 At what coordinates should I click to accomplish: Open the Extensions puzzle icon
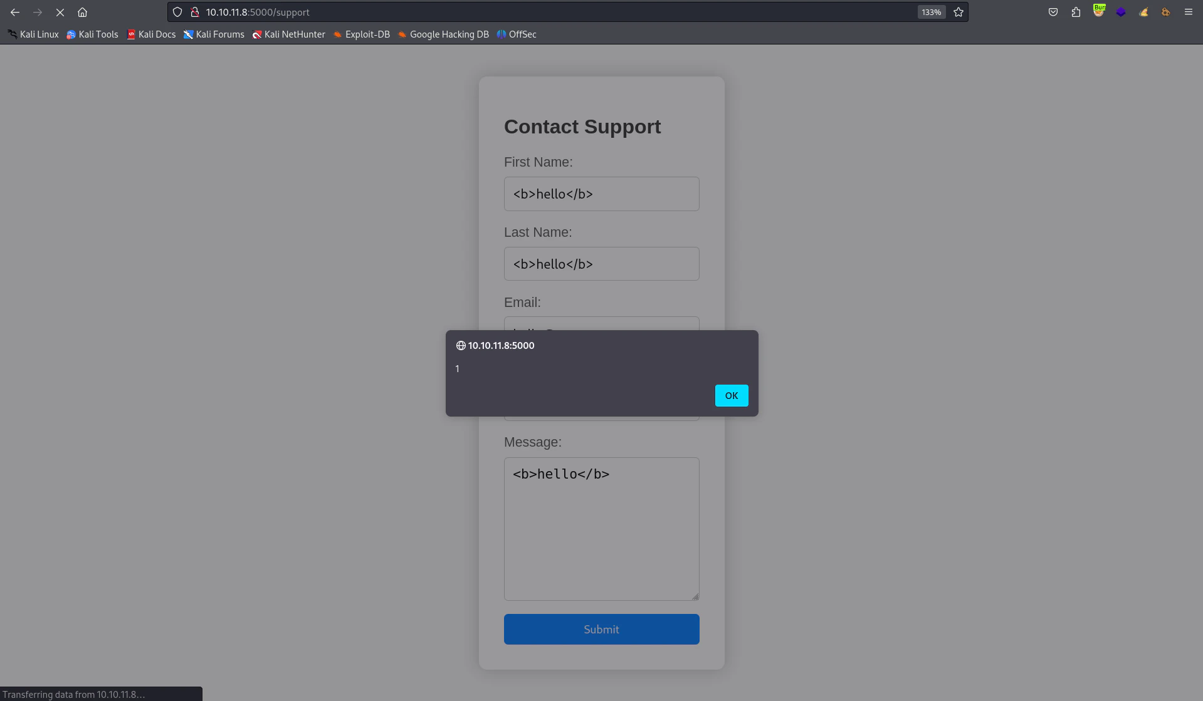pyautogui.click(x=1076, y=12)
